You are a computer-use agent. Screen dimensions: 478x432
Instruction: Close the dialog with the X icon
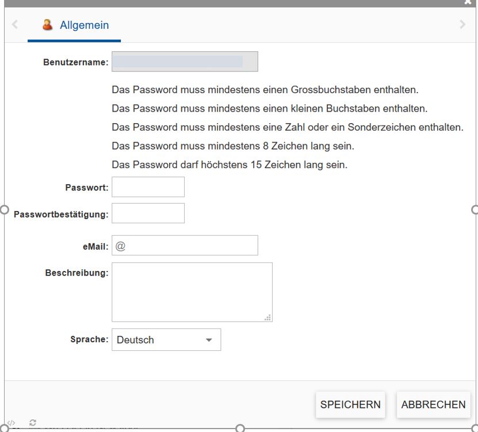coord(468,2)
